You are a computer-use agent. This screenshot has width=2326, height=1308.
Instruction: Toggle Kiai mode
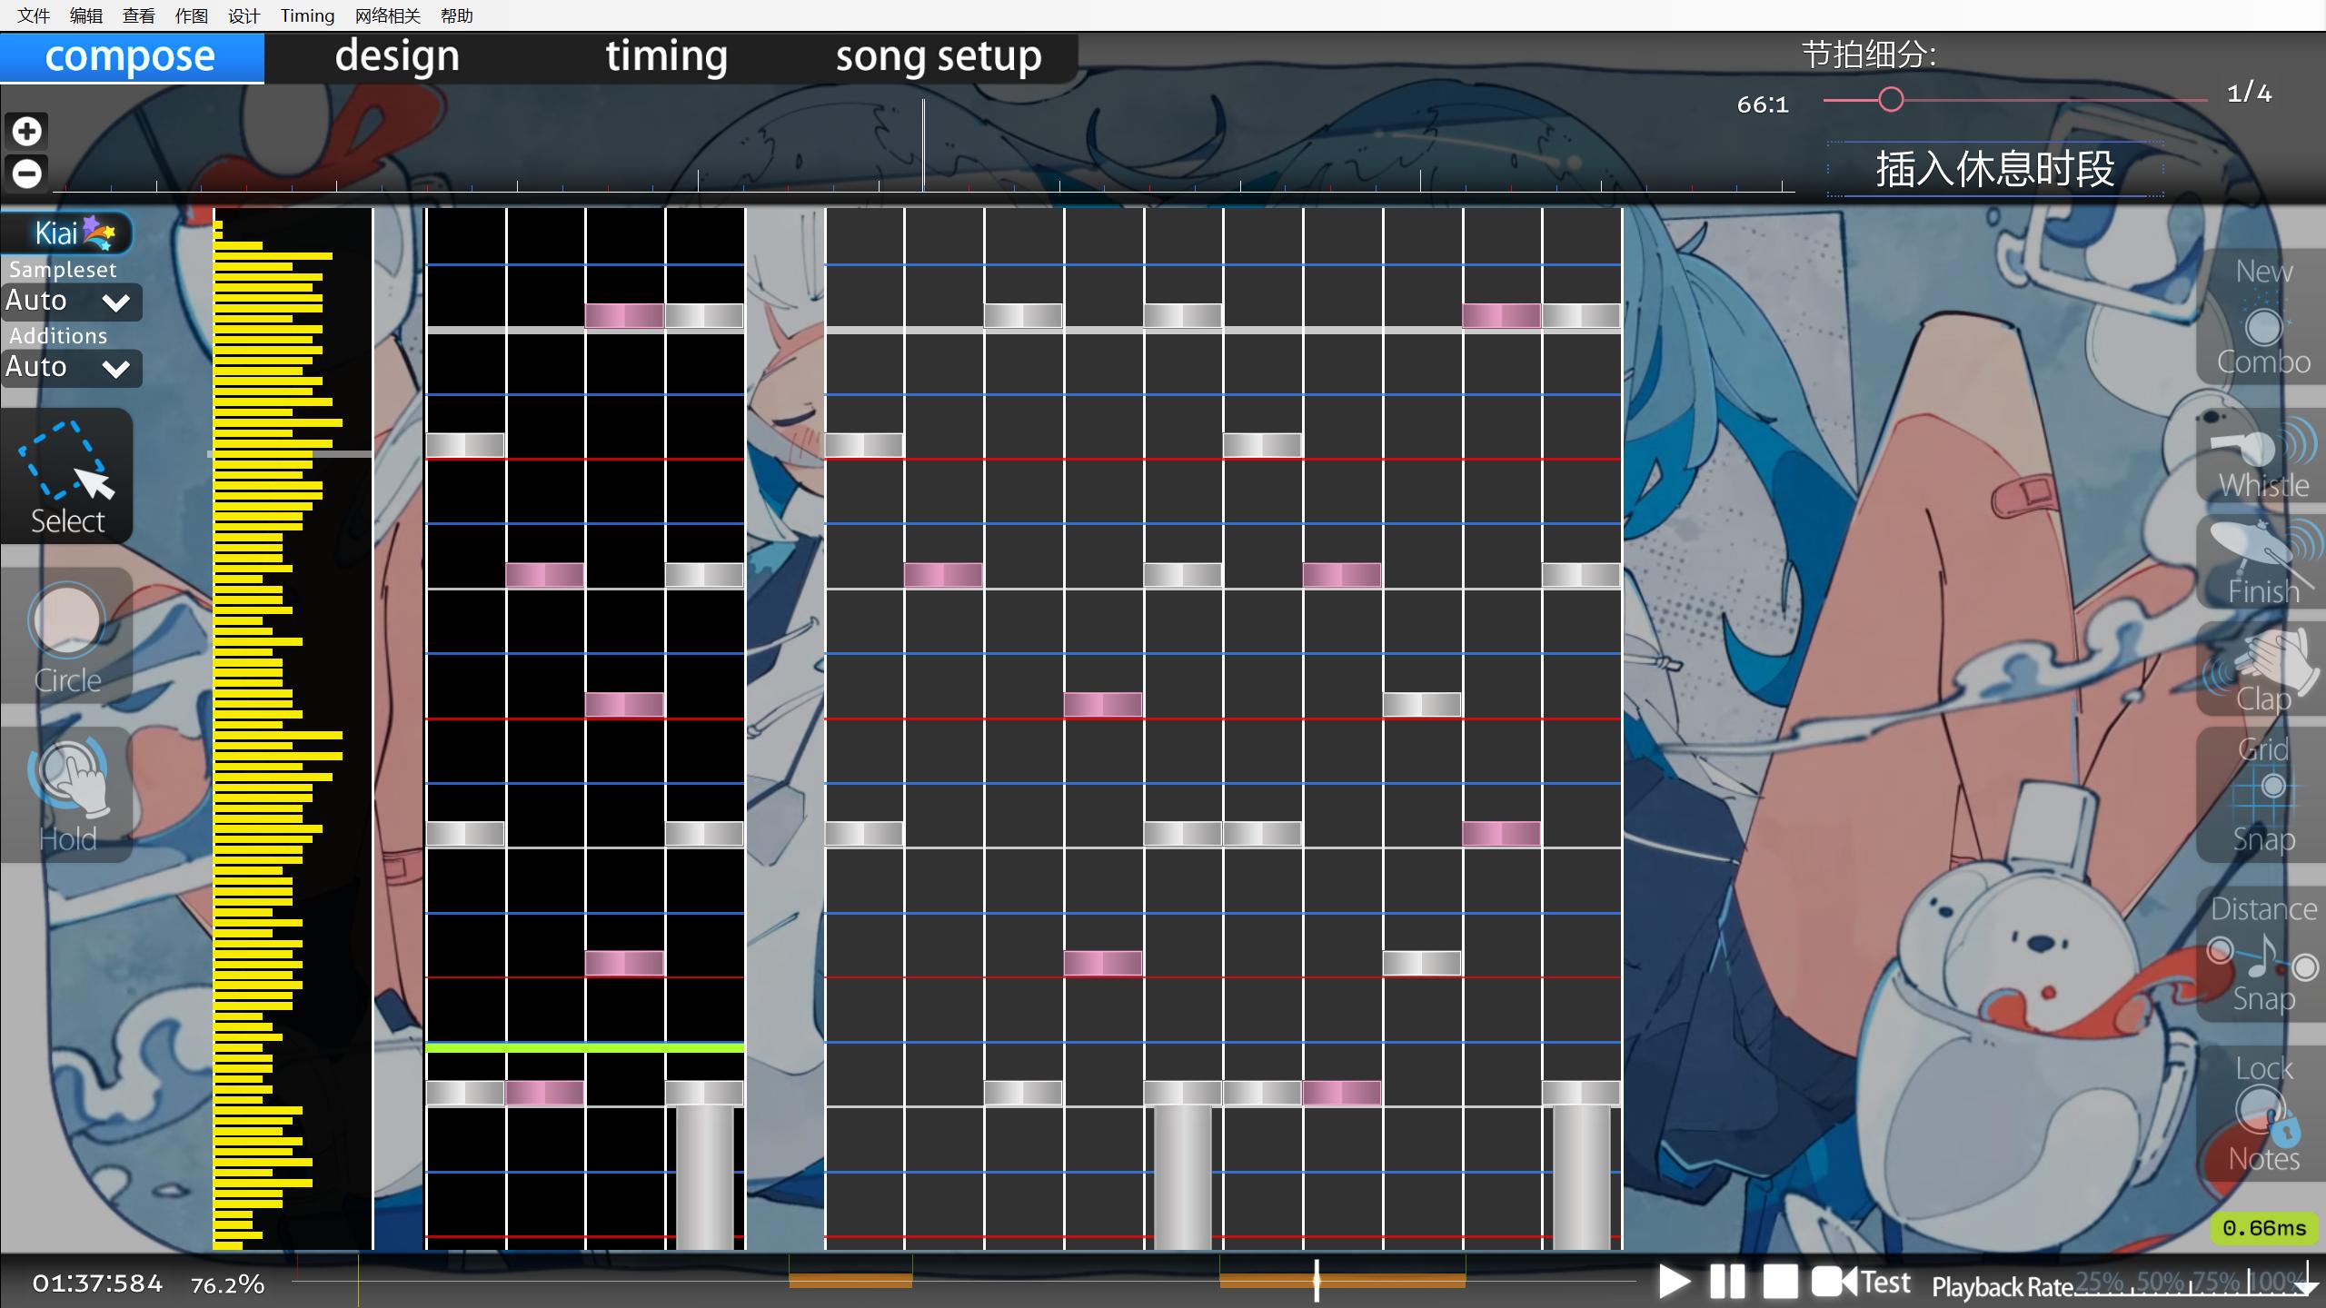click(x=68, y=233)
